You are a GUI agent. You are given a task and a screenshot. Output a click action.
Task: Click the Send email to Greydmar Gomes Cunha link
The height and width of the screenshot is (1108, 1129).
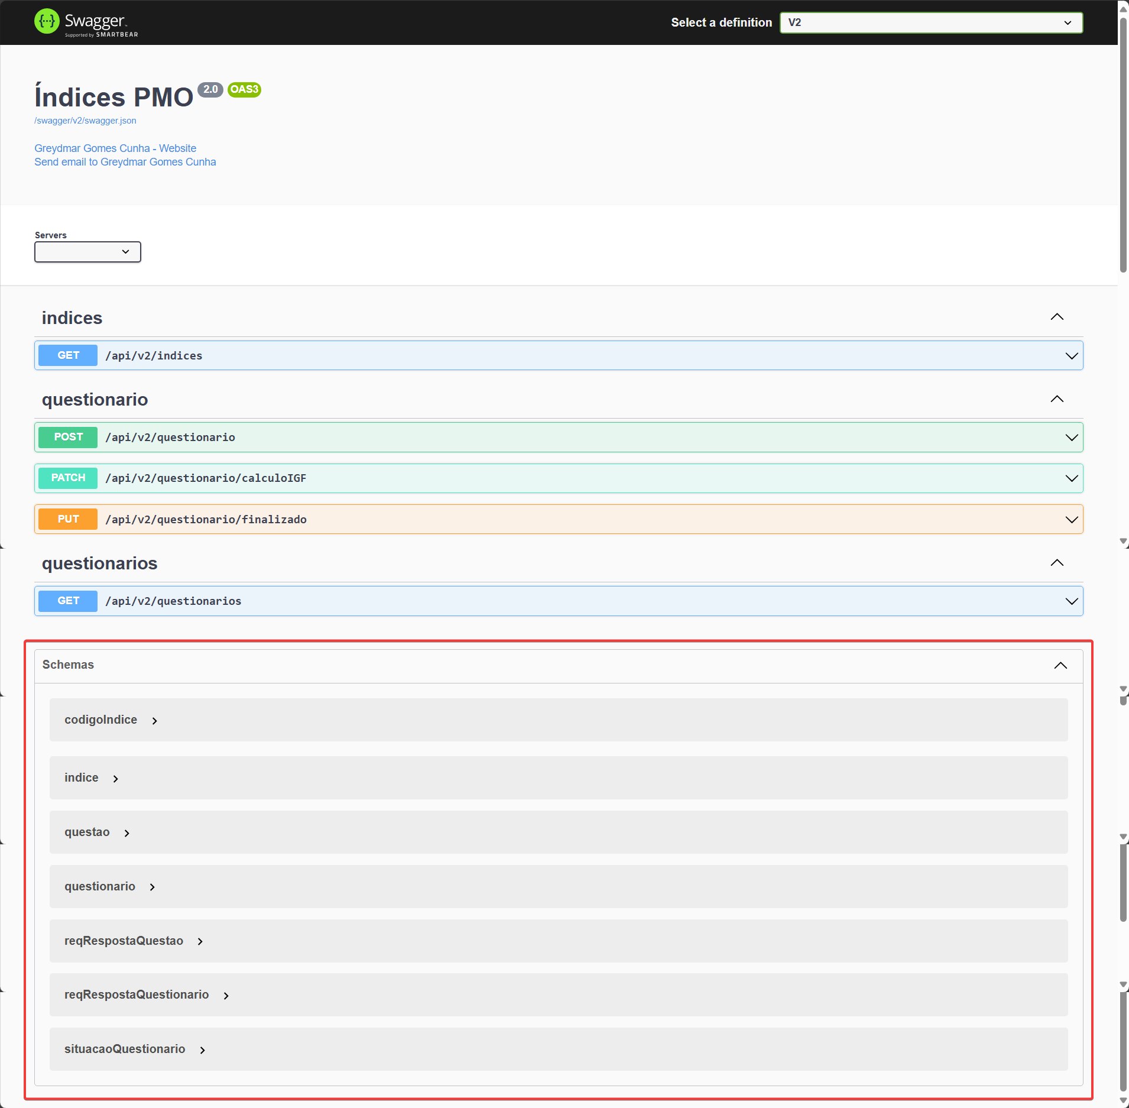125,162
